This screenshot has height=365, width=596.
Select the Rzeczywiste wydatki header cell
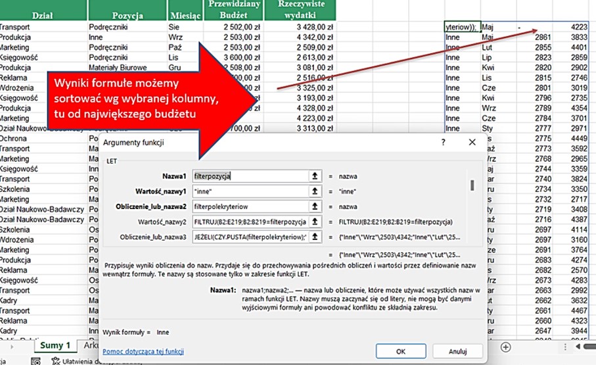[x=300, y=11]
